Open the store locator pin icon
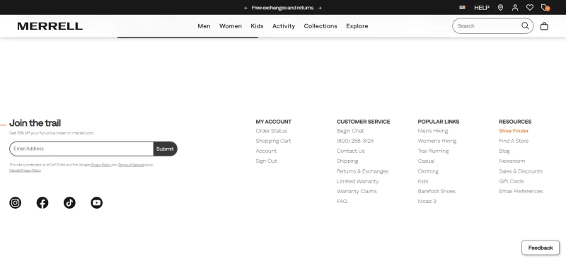Viewport: 566px width, 259px height. pos(500,8)
